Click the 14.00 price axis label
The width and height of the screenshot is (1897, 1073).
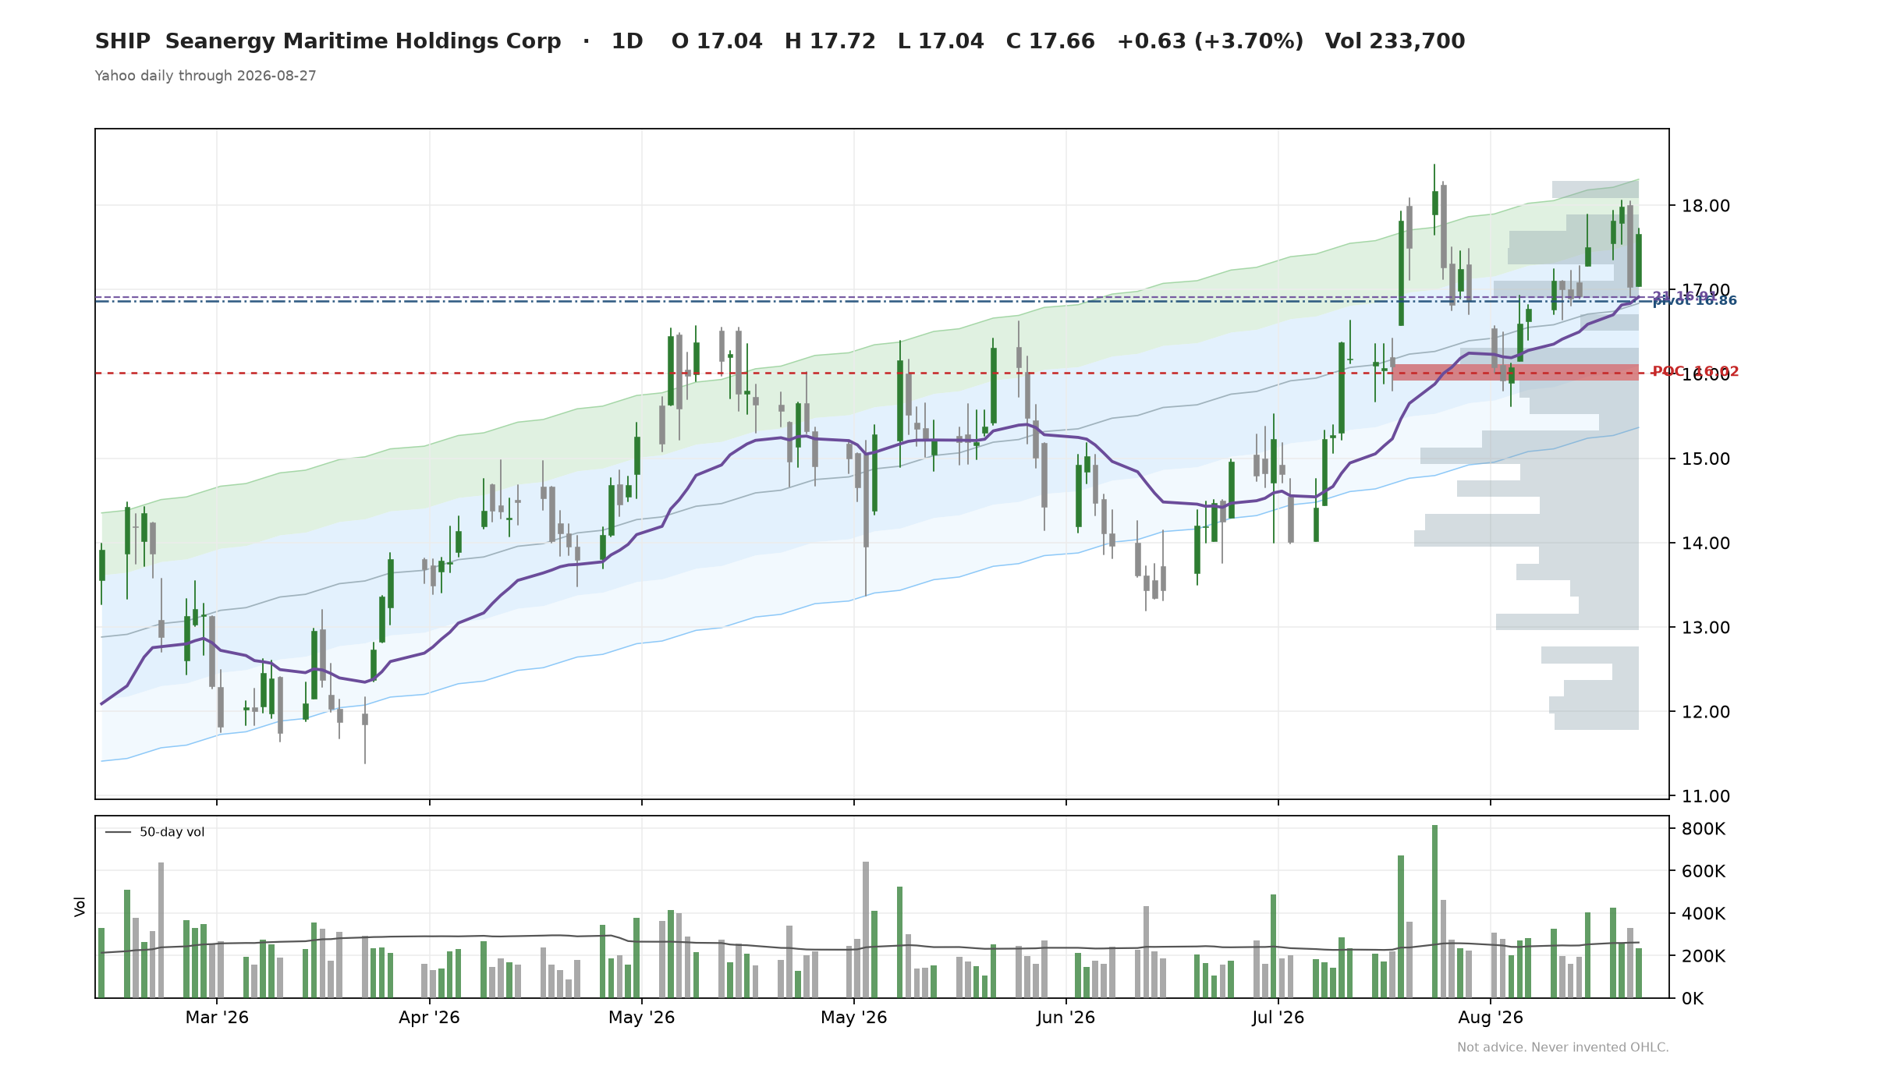1706,543
